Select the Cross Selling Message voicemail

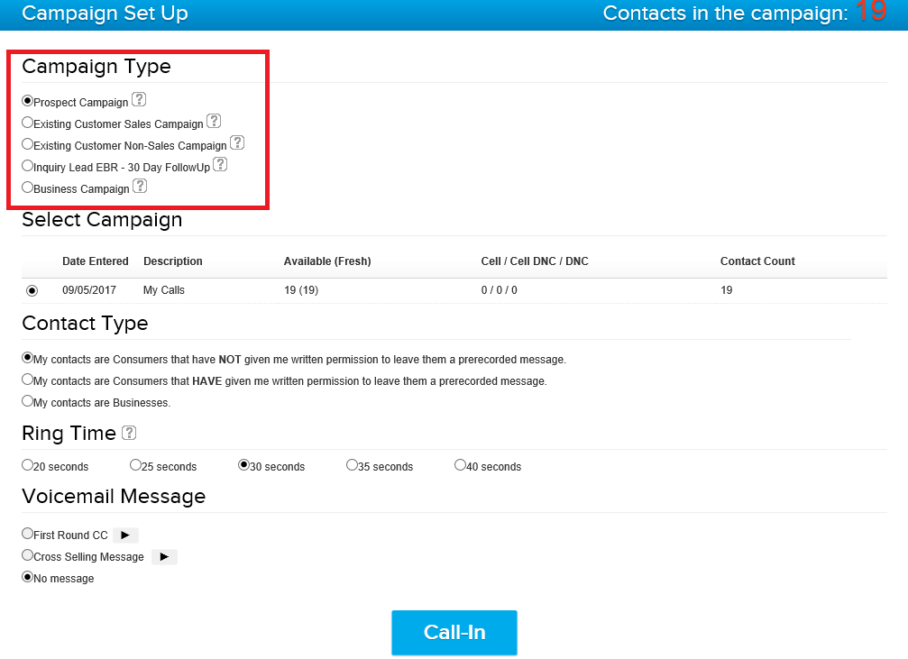coord(26,556)
